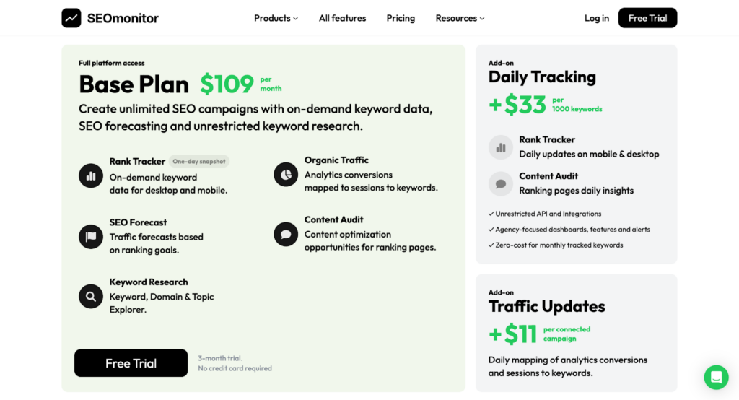Click the One-day snapshot badge
This screenshot has height=400, width=739.
click(x=198, y=162)
